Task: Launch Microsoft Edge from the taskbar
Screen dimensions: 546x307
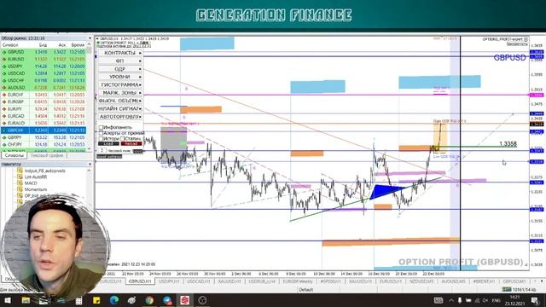Action: (114, 300)
